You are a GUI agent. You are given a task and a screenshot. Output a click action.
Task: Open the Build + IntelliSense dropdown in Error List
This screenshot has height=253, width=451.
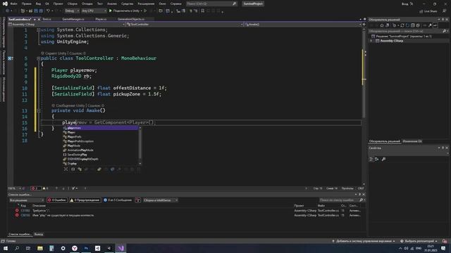pyautogui.click(x=161, y=200)
